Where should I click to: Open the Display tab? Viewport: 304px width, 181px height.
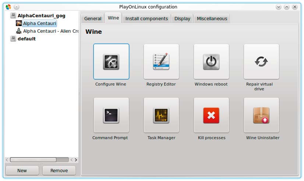point(182,19)
